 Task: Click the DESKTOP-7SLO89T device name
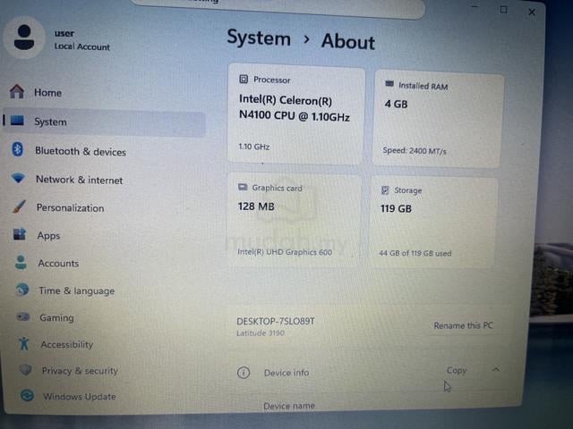275,321
